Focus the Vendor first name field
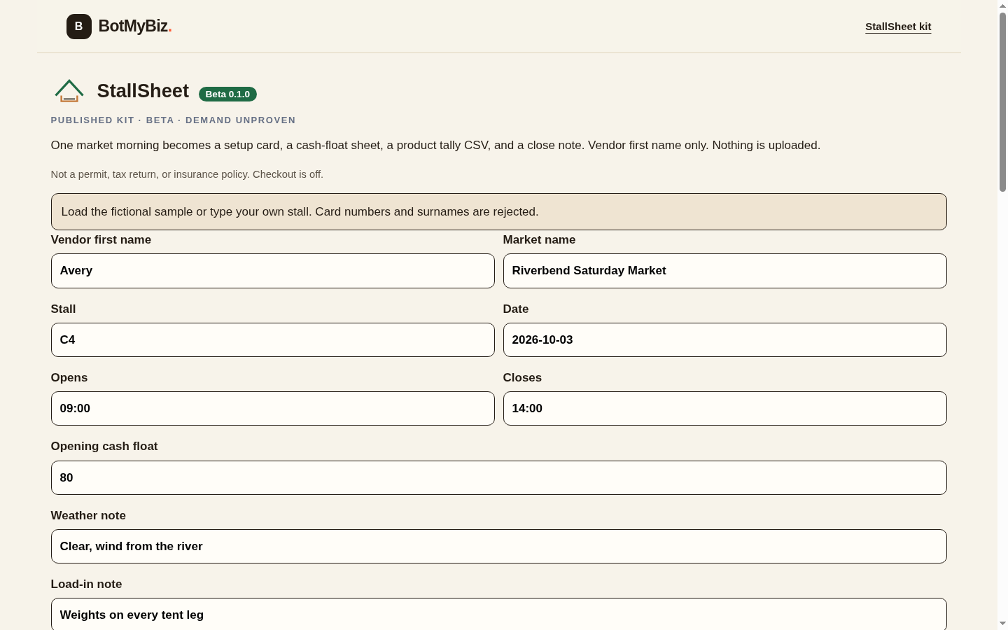Image resolution: width=1008 pixels, height=630 pixels. pyautogui.click(x=273, y=271)
